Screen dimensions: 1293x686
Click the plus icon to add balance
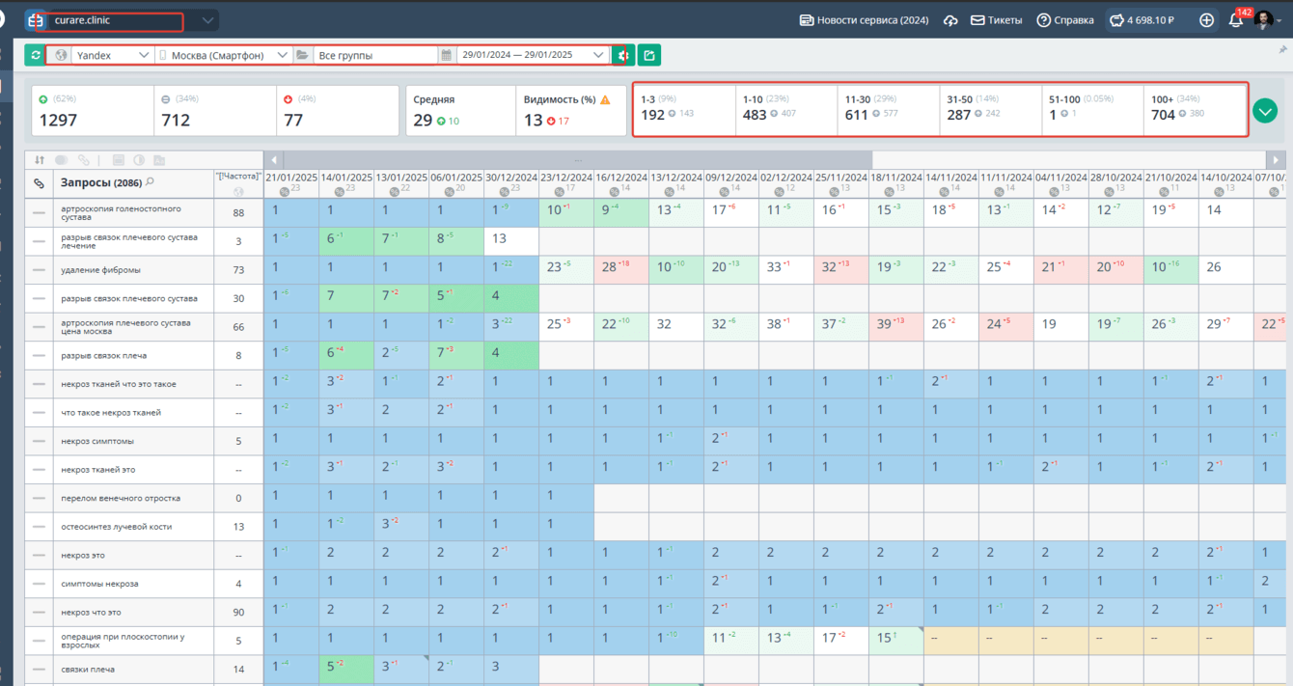click(1206, 20)
